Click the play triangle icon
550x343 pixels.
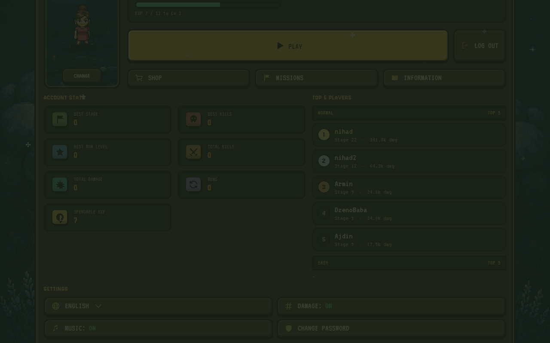pyautogui.click(x=280, y=45)
